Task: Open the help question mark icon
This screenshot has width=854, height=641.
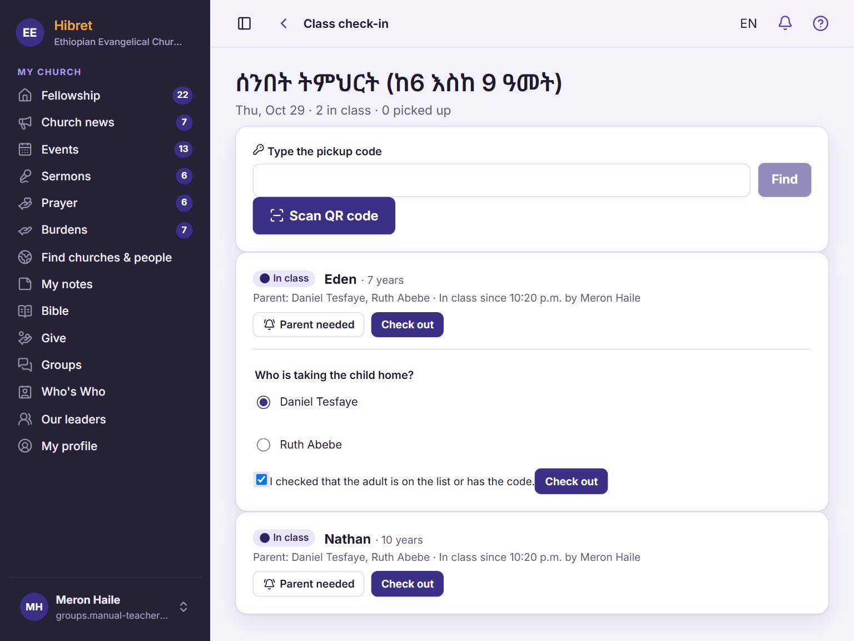Action: coord(821,23)
